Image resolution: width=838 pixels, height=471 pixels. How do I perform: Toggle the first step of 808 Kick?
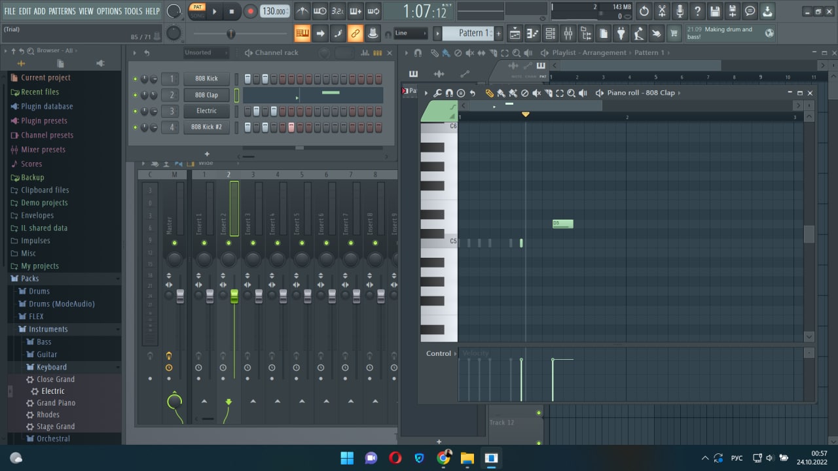pos(247,78)
